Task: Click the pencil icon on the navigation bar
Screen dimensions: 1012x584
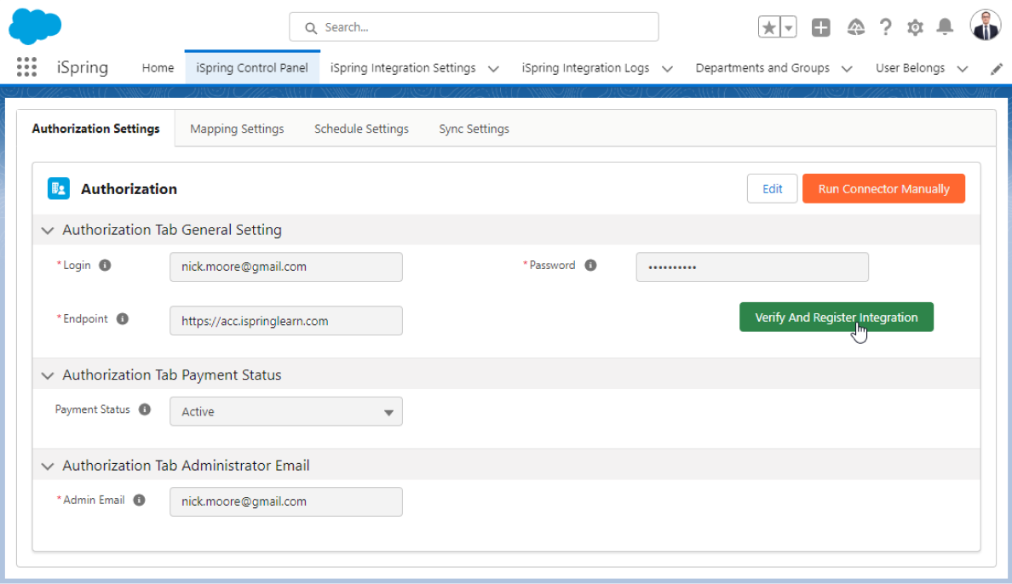Action: (997, 67)
